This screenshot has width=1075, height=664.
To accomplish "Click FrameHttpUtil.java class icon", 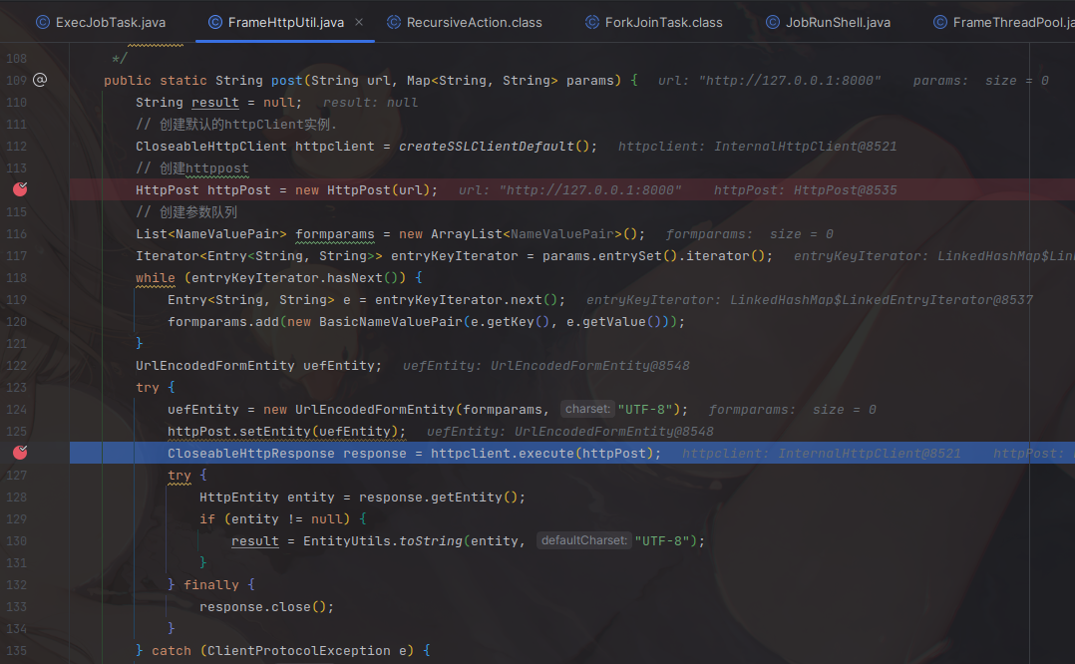I will point(215,23).
